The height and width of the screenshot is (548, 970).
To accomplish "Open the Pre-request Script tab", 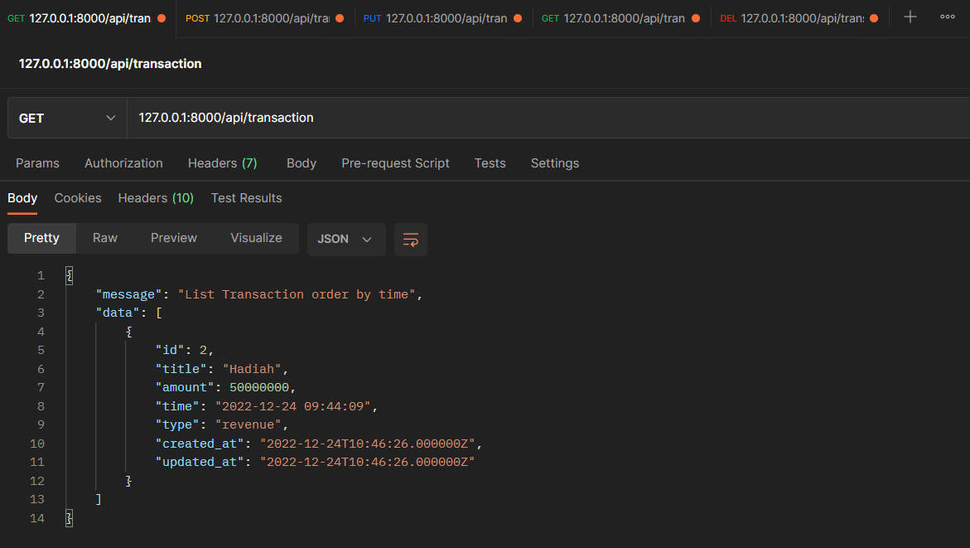I will (395, 163).
